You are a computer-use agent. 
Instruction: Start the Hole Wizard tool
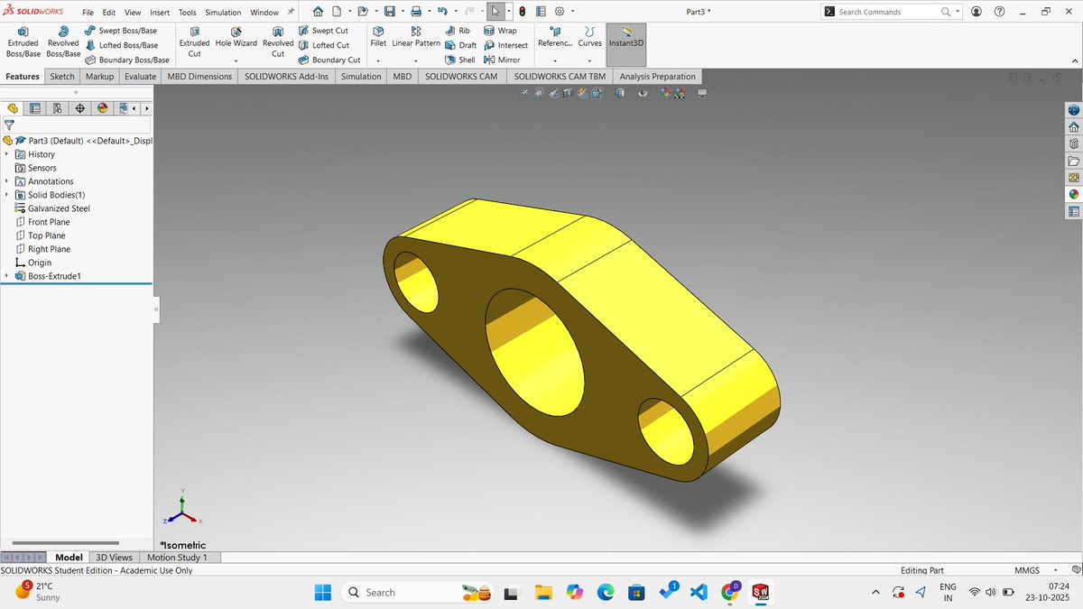click(236, 36)
